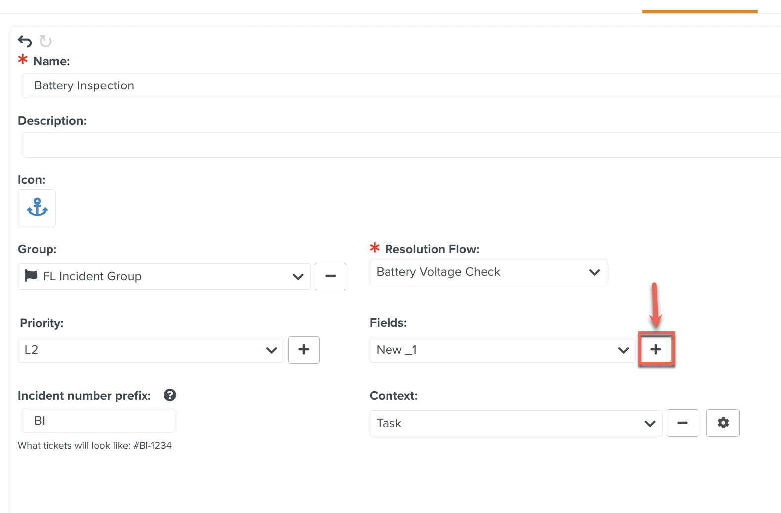Click the ticket preview text #BI-1234
781x513 pixels.
point(152,446)
